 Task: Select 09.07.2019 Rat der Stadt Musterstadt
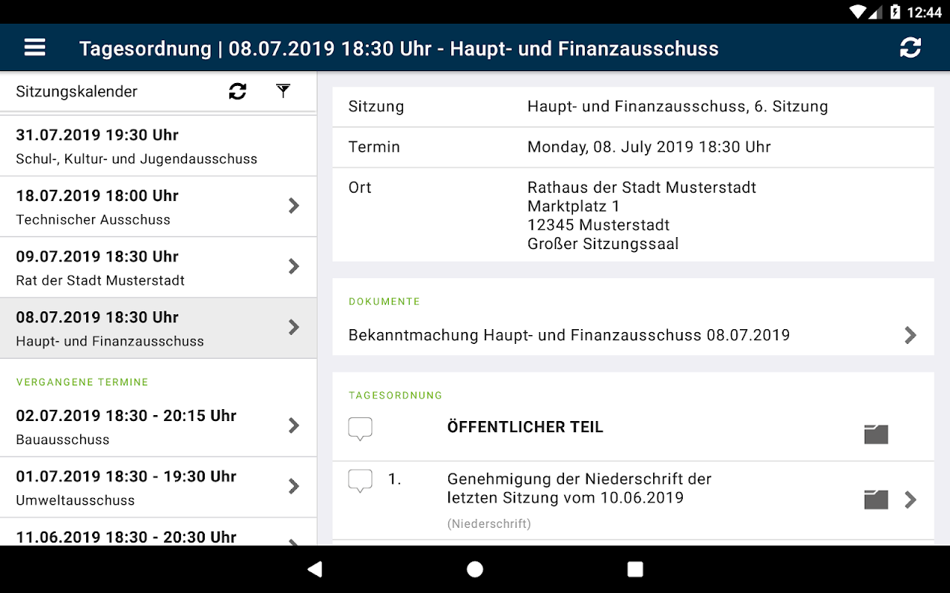158,268
